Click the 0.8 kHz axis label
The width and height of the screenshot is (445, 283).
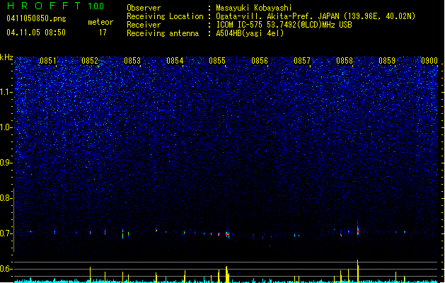tap(6, 198)
